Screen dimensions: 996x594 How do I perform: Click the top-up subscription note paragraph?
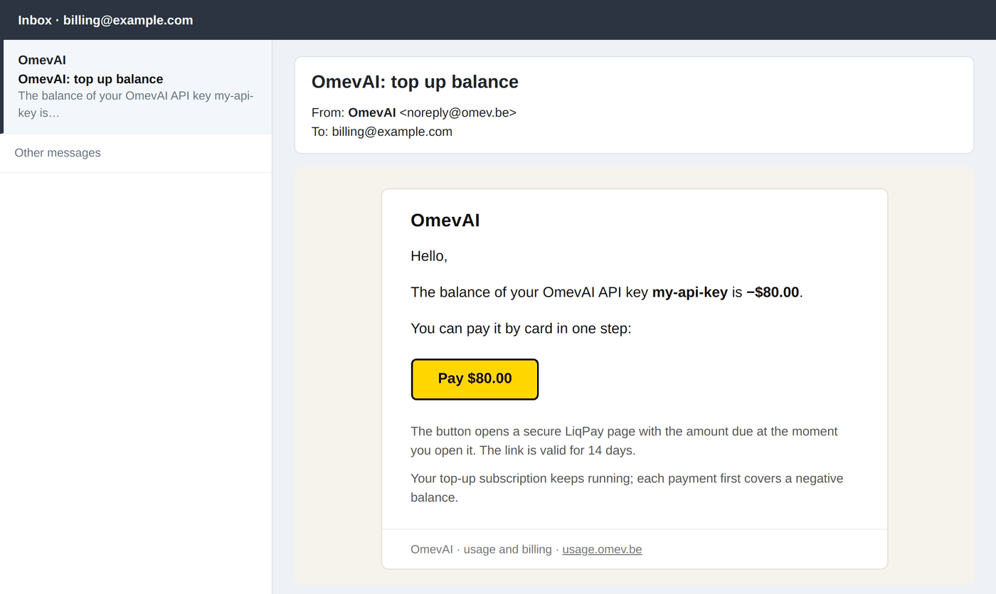pos(627,488)
